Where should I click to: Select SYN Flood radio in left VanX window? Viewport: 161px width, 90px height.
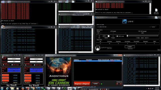click(x=3, y=65)
